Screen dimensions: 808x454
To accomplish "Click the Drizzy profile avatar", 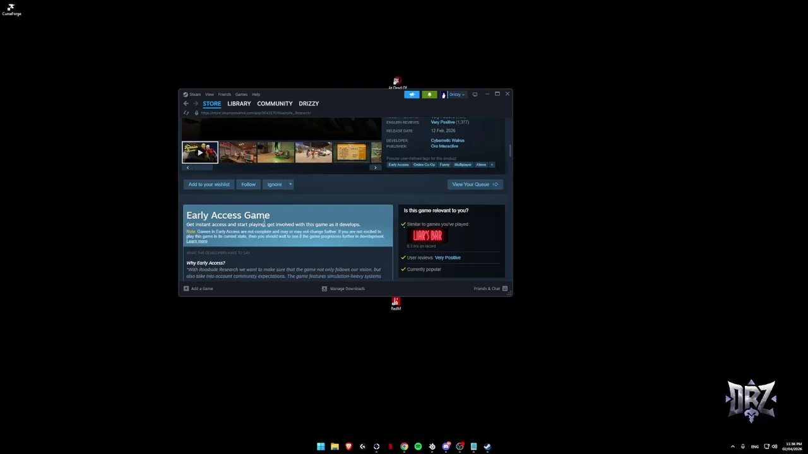I will [444, 95].
